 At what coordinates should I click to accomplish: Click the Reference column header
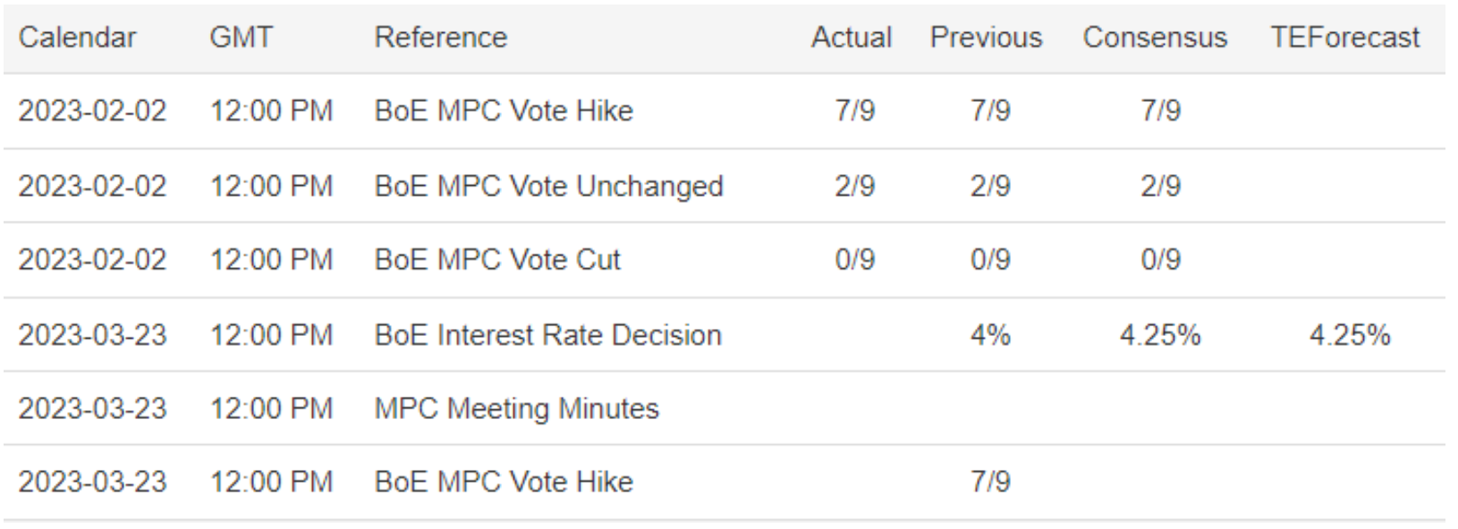coord(440,38)
